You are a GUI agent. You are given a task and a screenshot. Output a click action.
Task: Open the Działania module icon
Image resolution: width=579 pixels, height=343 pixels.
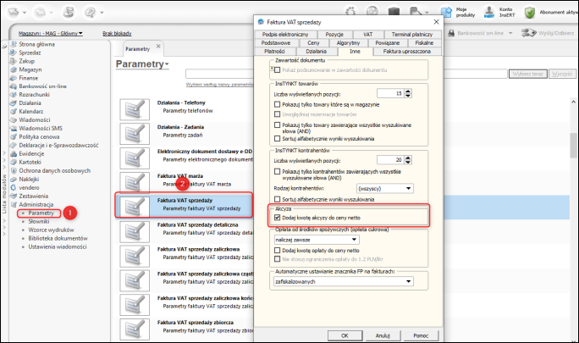pos(14,103)
